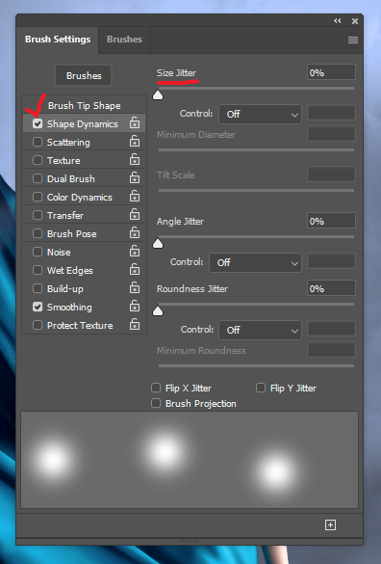This screenshot has height=564, width=381.
Task: Enable the Transfer checkbox
Action: (38, 215)
